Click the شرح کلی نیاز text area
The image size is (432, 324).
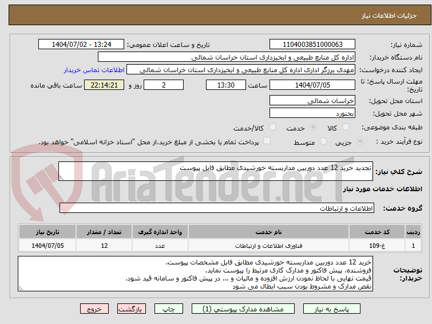pos(216,171)
